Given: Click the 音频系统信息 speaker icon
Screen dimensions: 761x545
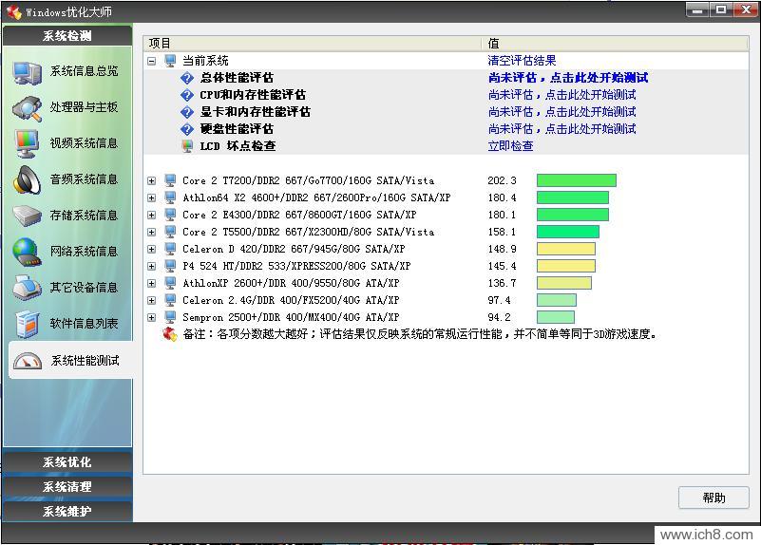Looking at the screenshot, I should tap(28, 179).
